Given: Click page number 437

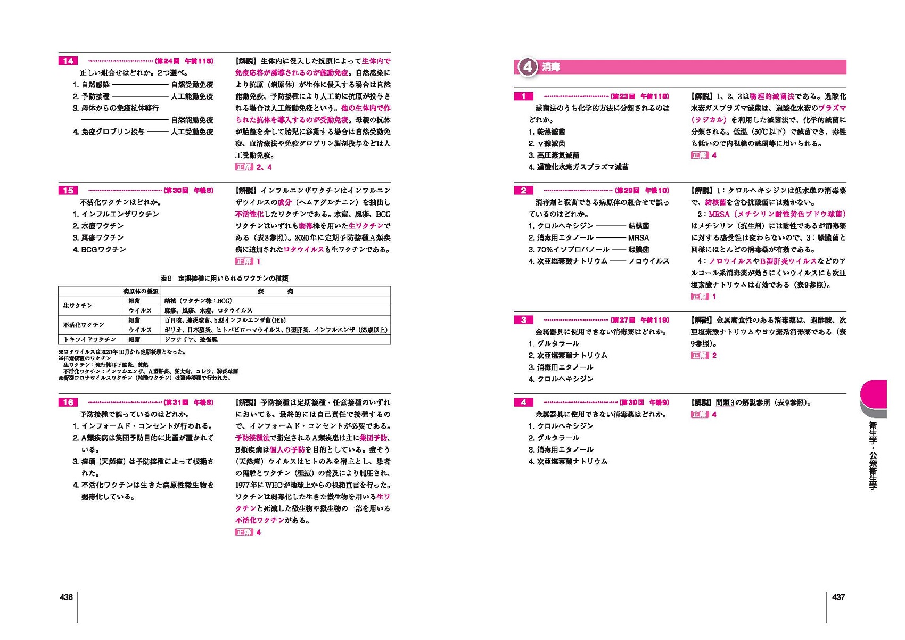Looking at the screenshot, I should point(838,597).
